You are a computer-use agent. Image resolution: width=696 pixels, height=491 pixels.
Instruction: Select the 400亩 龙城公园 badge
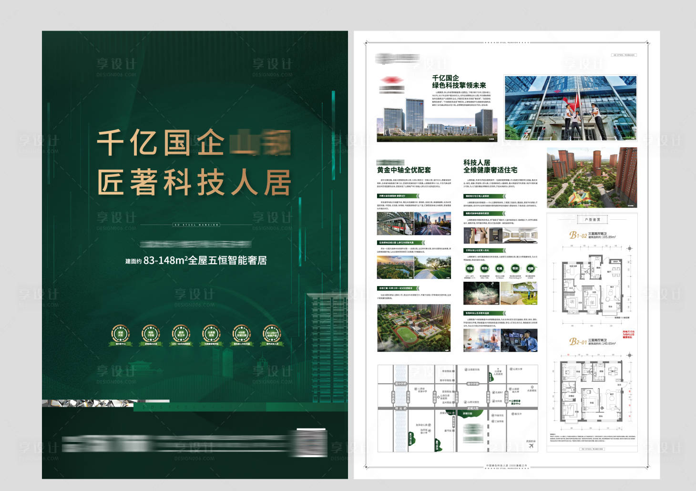[x=242, y=335]
